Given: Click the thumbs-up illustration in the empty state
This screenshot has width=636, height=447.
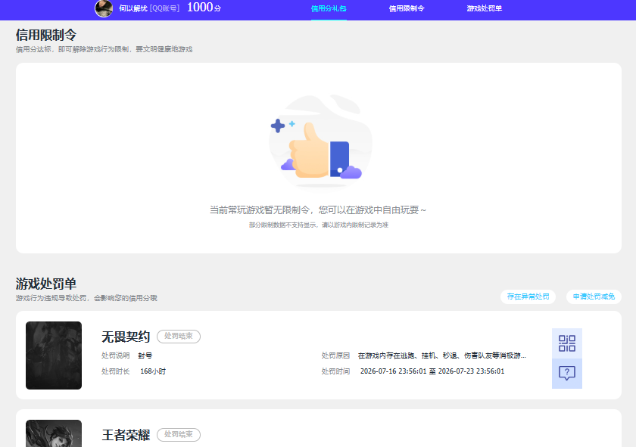Looking at the screenshot, I should 320,142.
